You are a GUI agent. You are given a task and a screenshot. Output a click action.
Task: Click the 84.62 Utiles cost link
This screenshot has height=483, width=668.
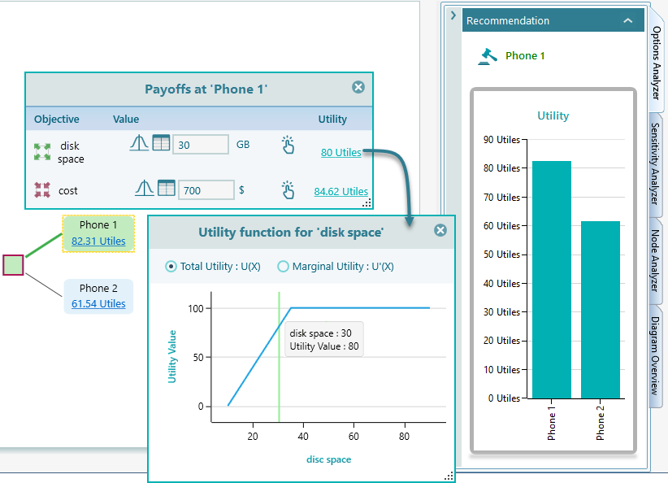click(x=341, y=191)
